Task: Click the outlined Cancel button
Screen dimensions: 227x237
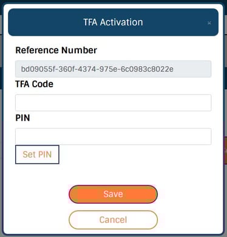Action: 113,220
